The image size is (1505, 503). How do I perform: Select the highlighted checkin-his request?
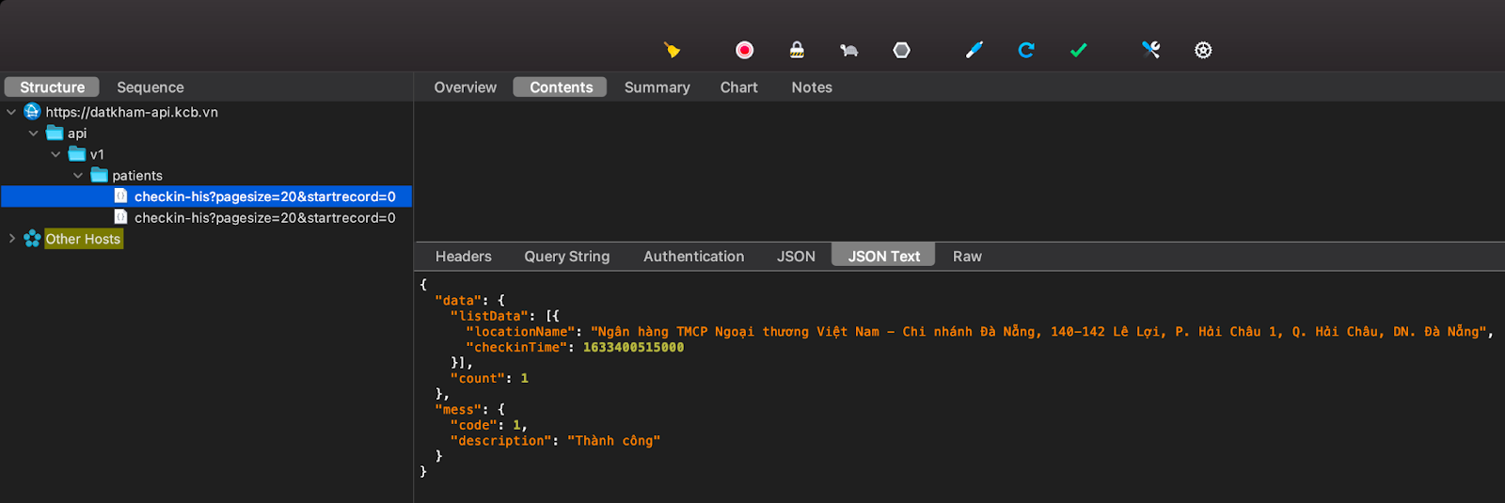point(264,196)
